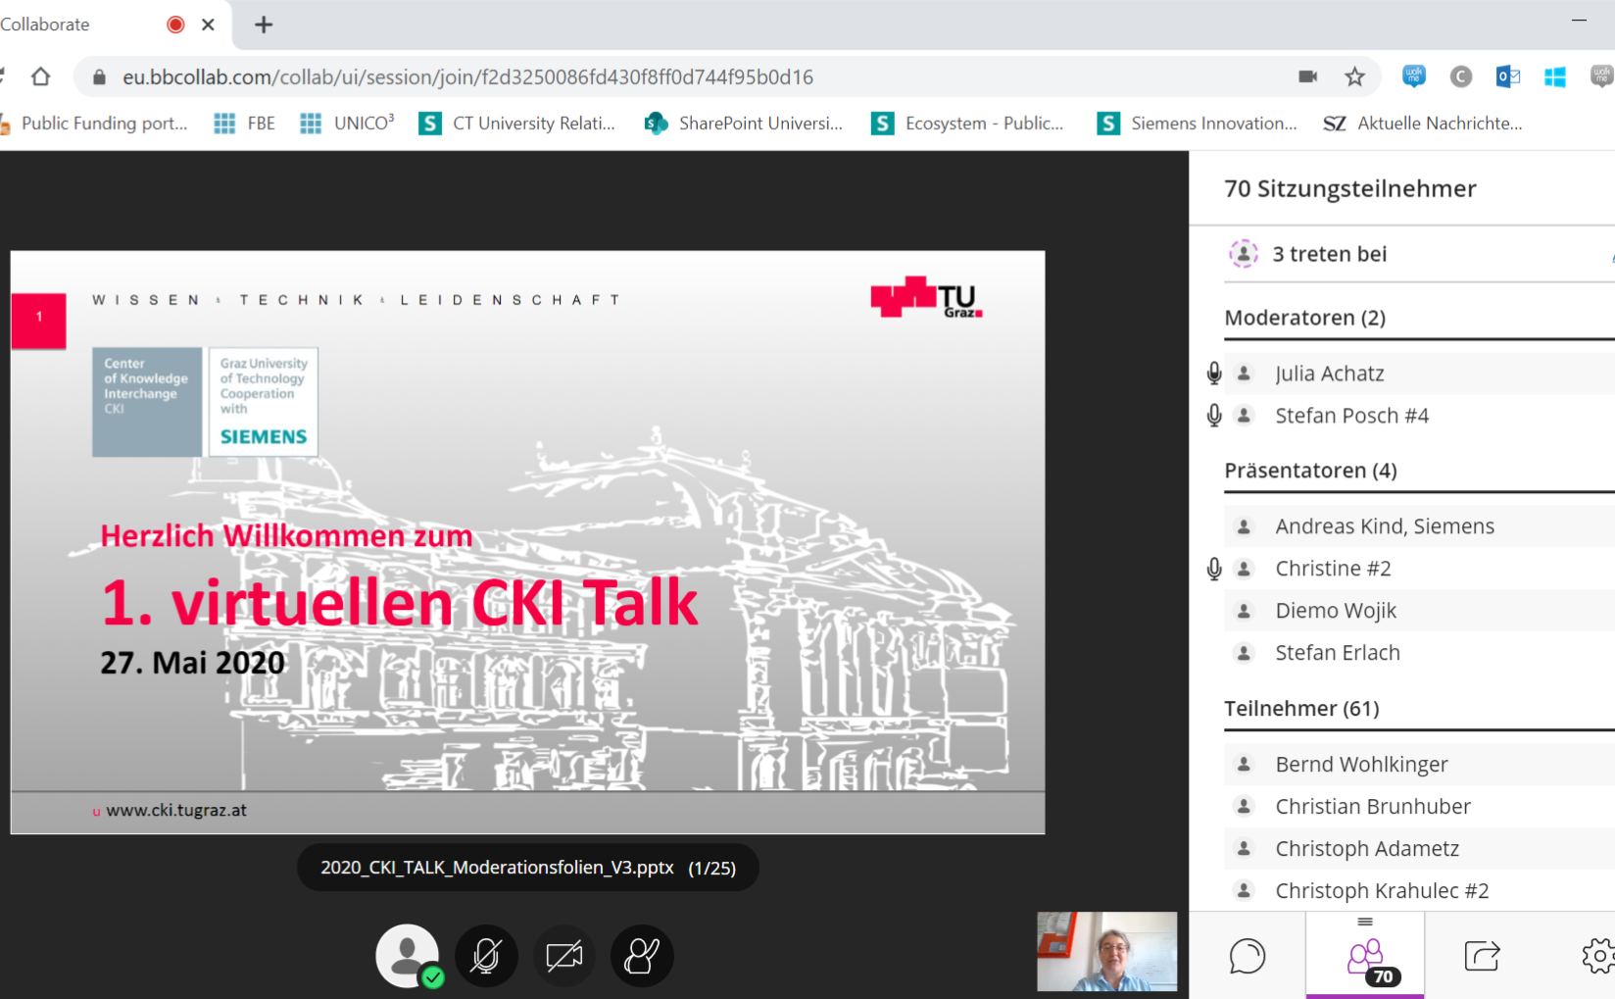Select participant Christian Brunhuber
Screen dimensions: 1615x999
1419,807
